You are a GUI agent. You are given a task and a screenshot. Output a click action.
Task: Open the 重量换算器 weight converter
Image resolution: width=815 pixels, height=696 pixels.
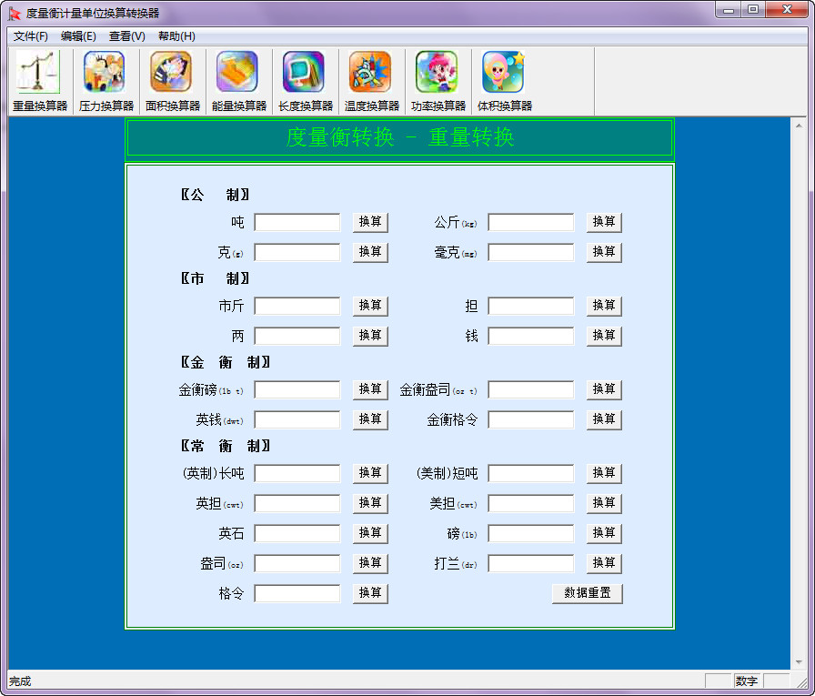[x=38, y=79]
